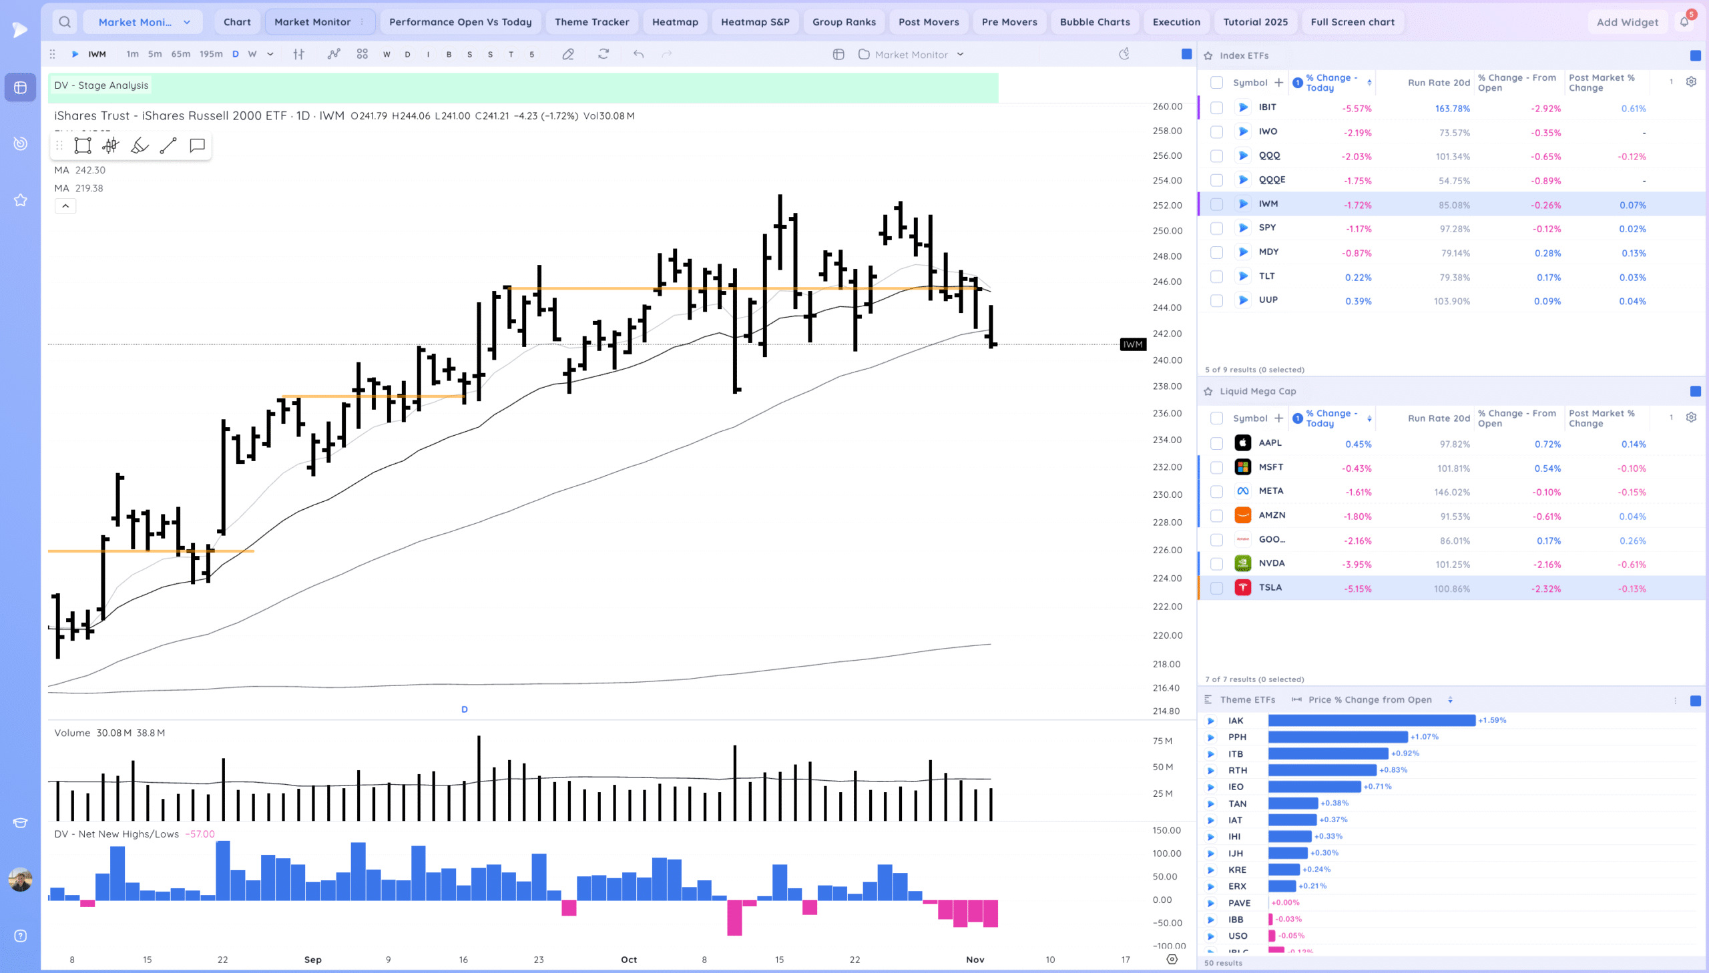
Task: Select the 65m timeframe button
Action: (x=180, y=54)
